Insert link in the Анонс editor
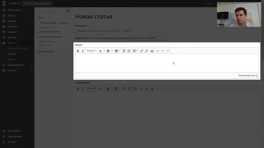264x148 pixels. coord(141,51)
